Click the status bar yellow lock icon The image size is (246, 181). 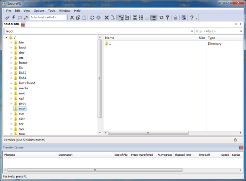[x=235, y=140]
